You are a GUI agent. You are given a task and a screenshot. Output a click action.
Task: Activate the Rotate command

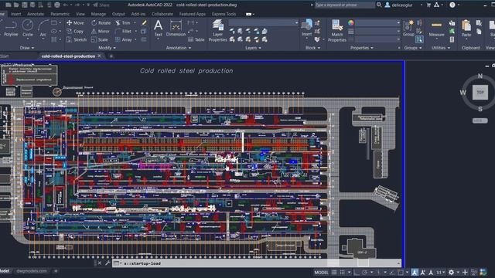point(101,23)
